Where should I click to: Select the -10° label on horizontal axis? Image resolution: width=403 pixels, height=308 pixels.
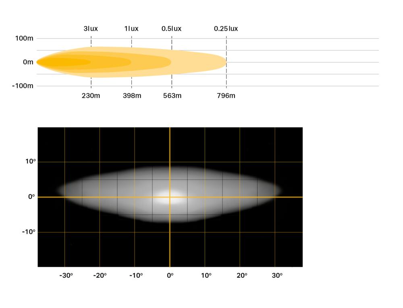coord(136,275)
